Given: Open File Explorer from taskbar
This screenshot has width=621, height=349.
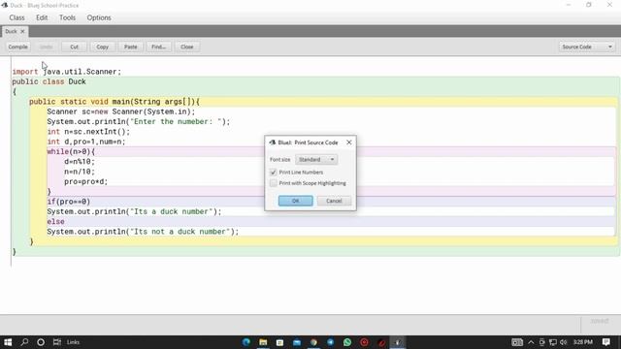Looking at the screenshot, I should coord(263,342).
